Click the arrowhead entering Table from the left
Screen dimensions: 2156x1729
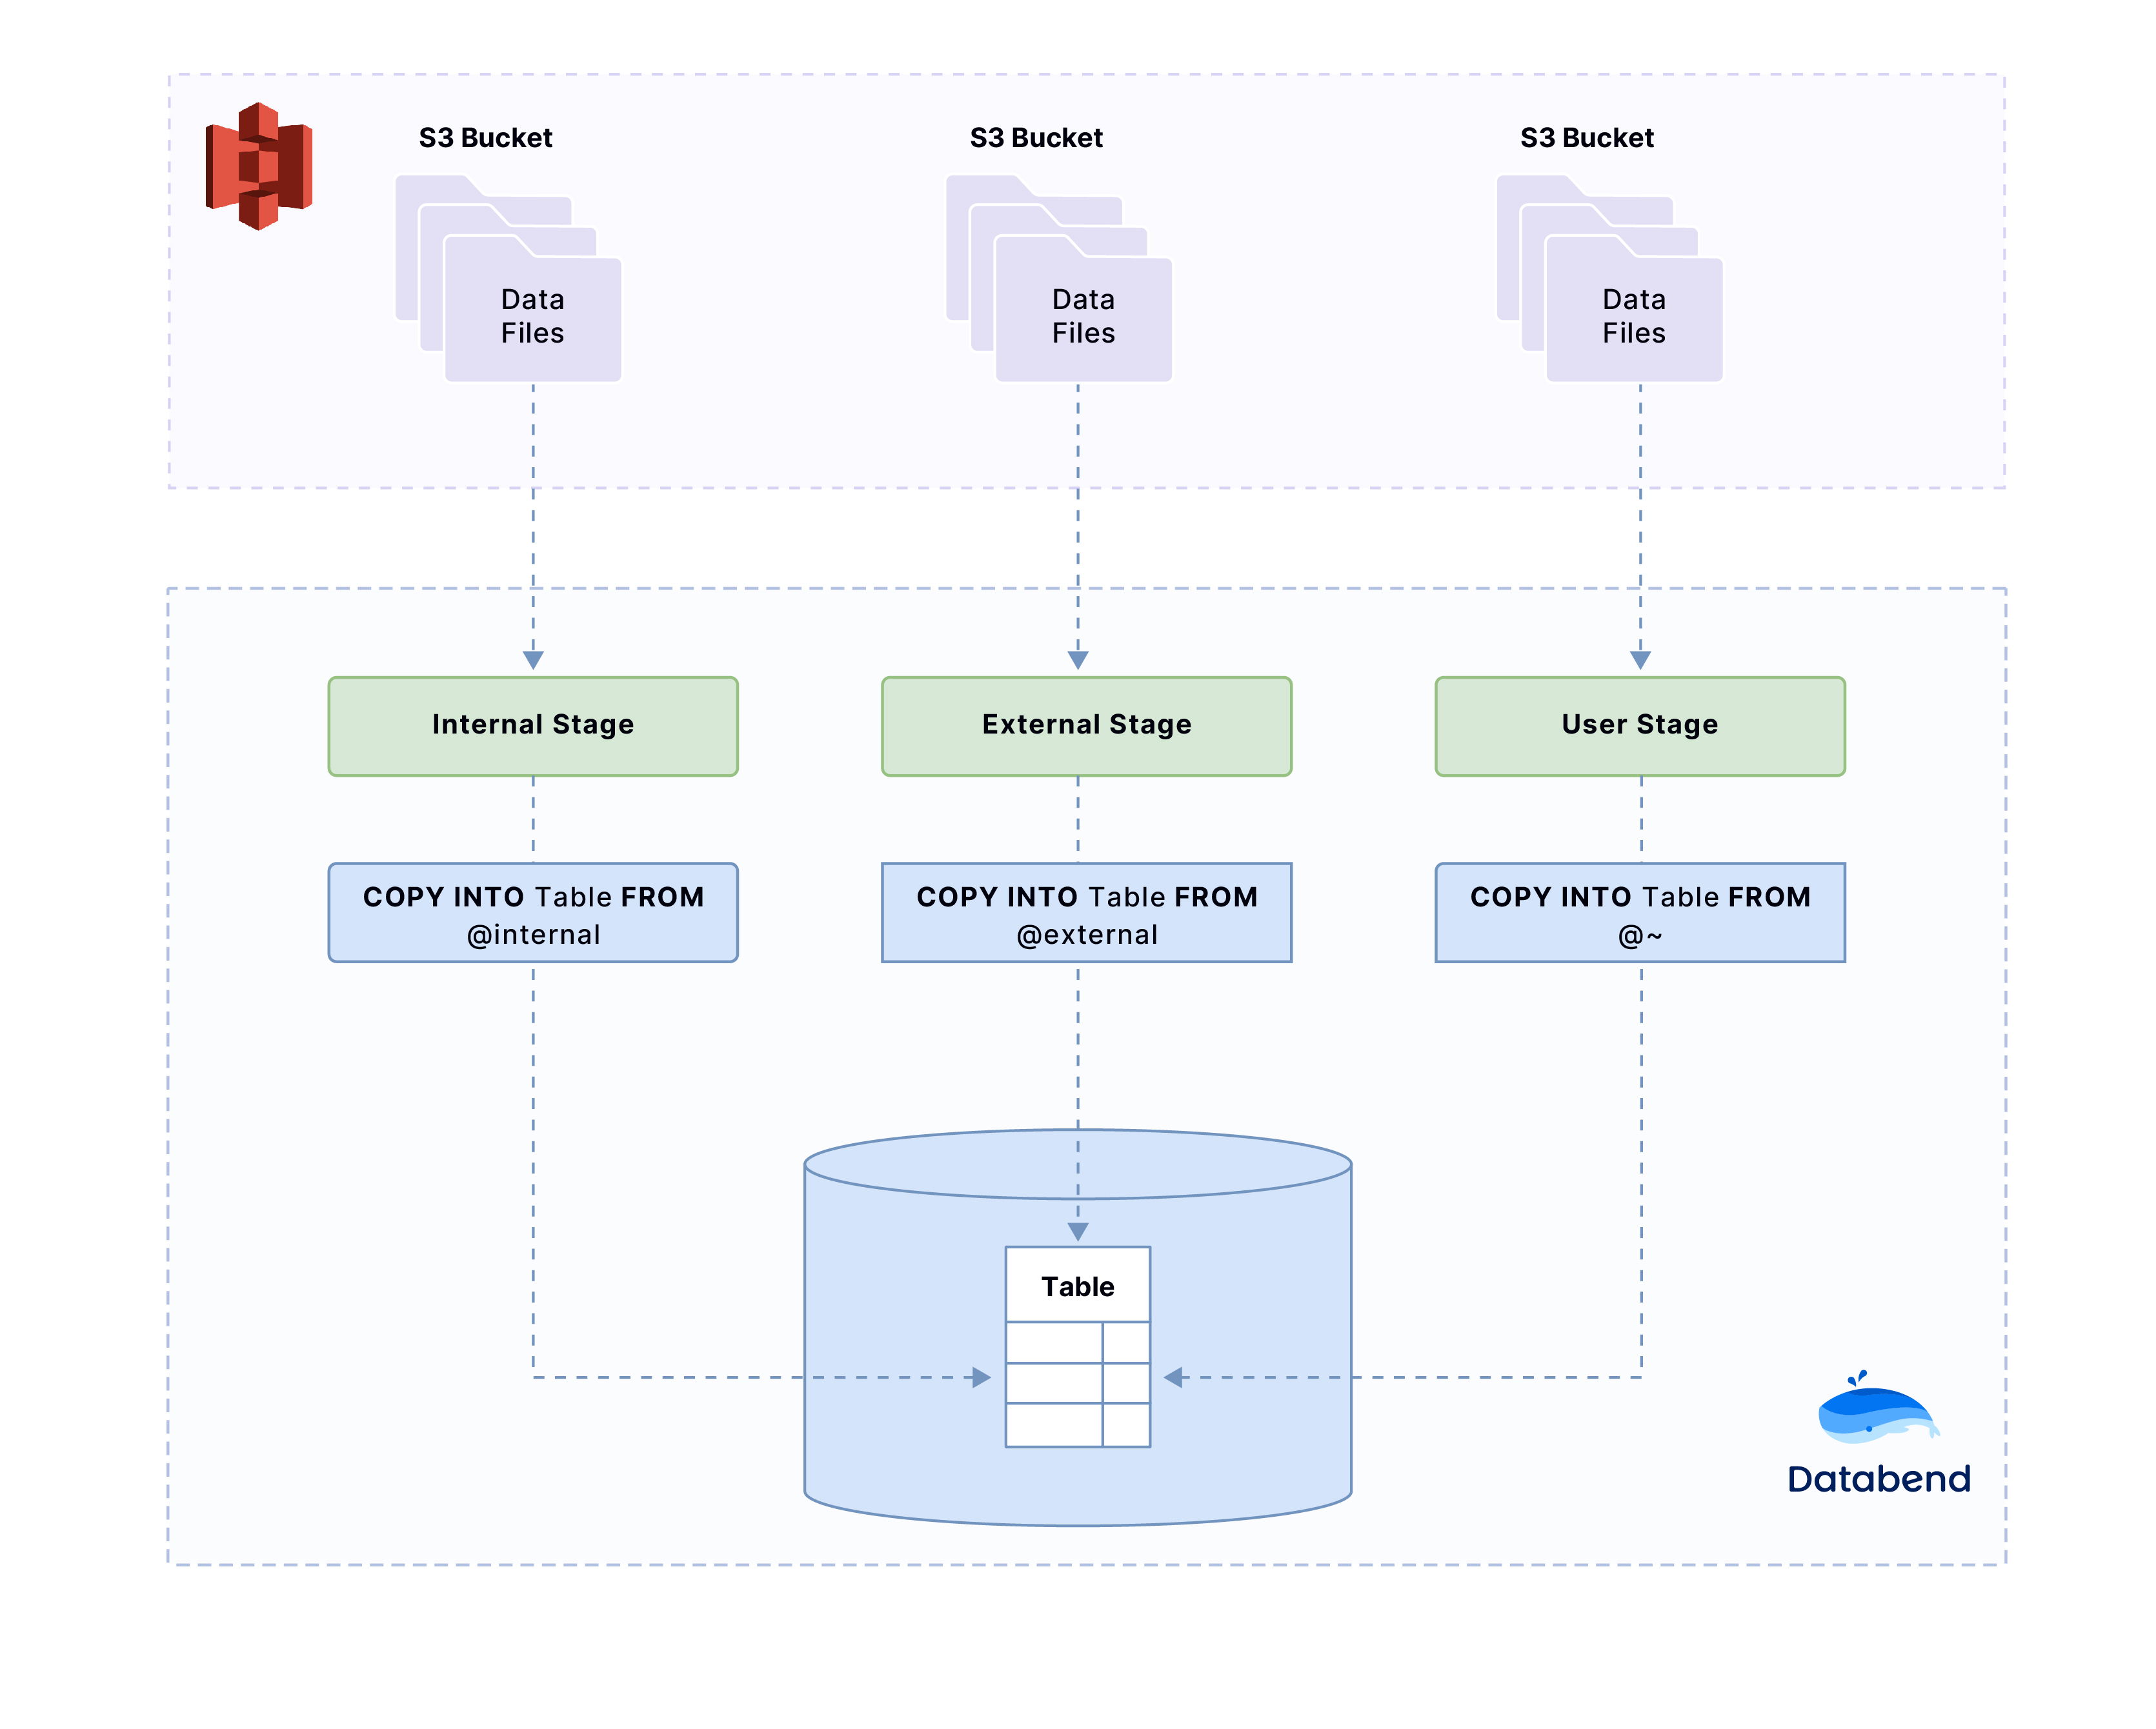(x=981, y=1377)
